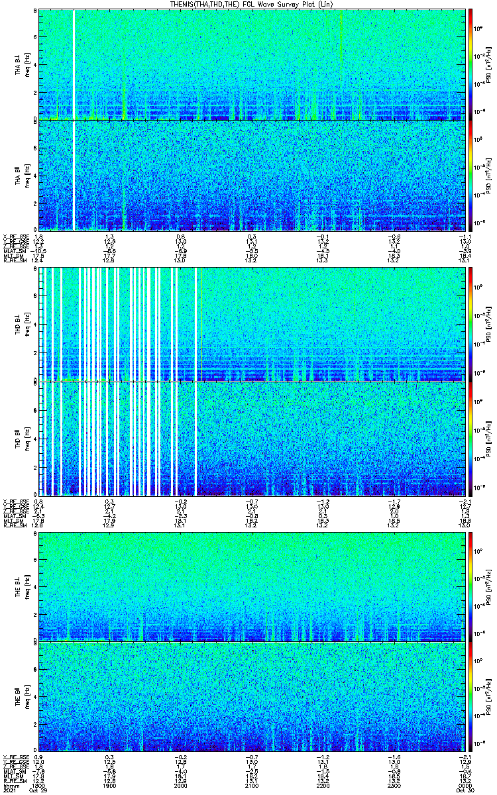The image size is (497, 795).
Task: Click the 1800 time tick label at bottom
Action: [39, 786]
